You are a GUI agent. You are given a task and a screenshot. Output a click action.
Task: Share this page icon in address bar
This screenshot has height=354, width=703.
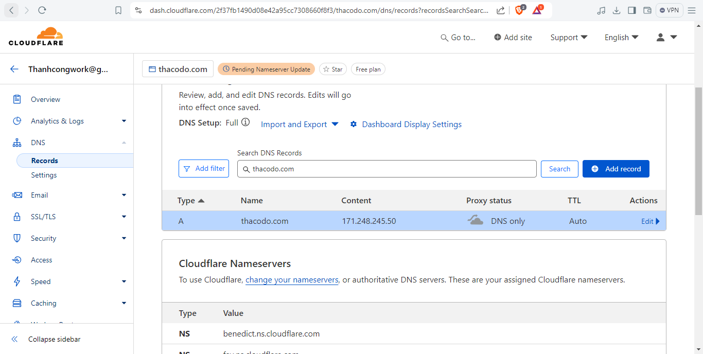(x=500, y=10)
